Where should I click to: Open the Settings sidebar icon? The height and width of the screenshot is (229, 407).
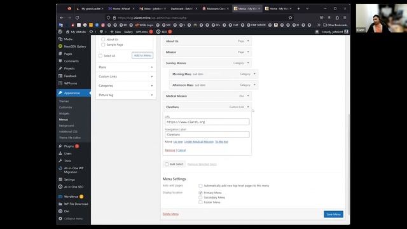click(60, 179)
